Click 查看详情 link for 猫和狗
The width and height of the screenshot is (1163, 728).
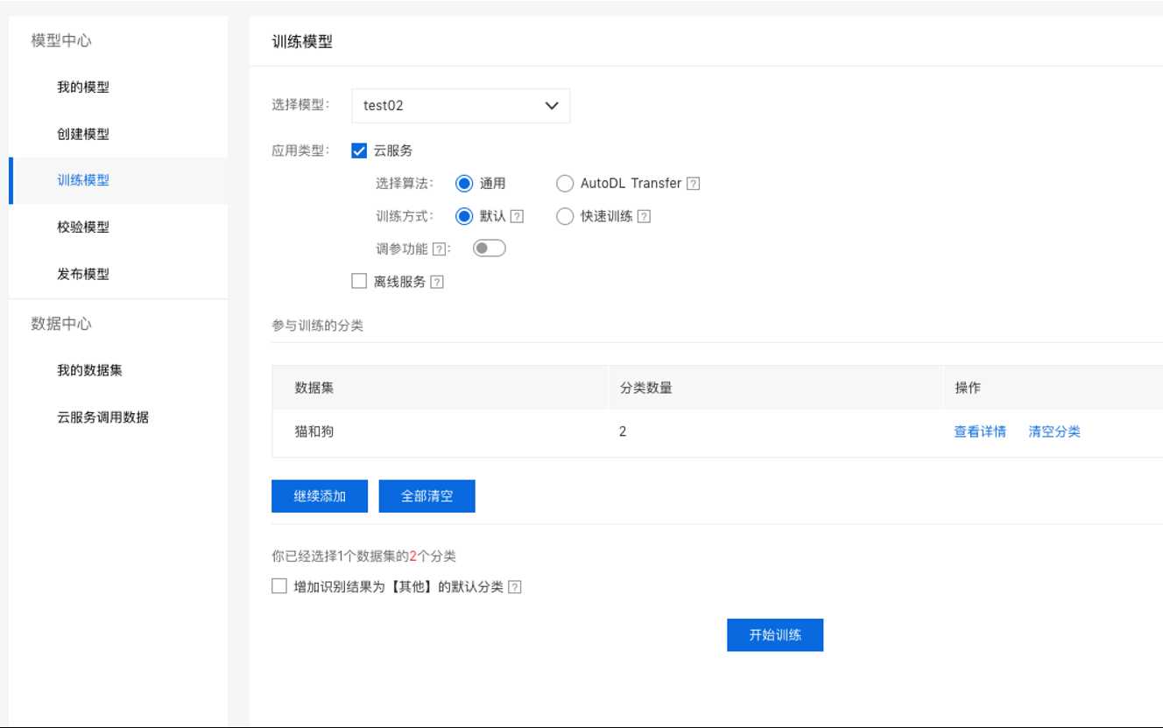point(980,431)
